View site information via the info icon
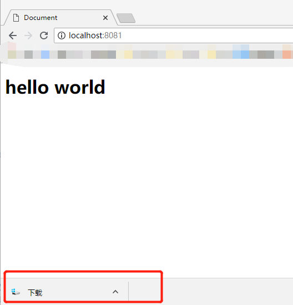 62,35
